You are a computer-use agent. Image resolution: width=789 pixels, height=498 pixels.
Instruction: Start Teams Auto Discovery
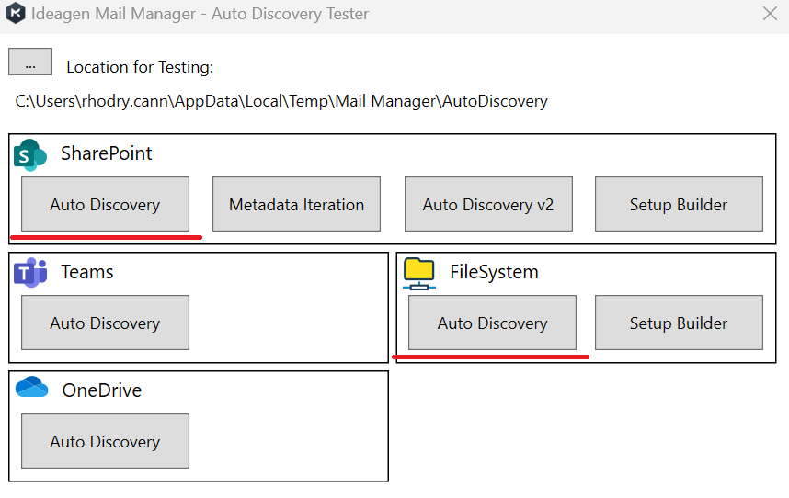click(105, 323)
